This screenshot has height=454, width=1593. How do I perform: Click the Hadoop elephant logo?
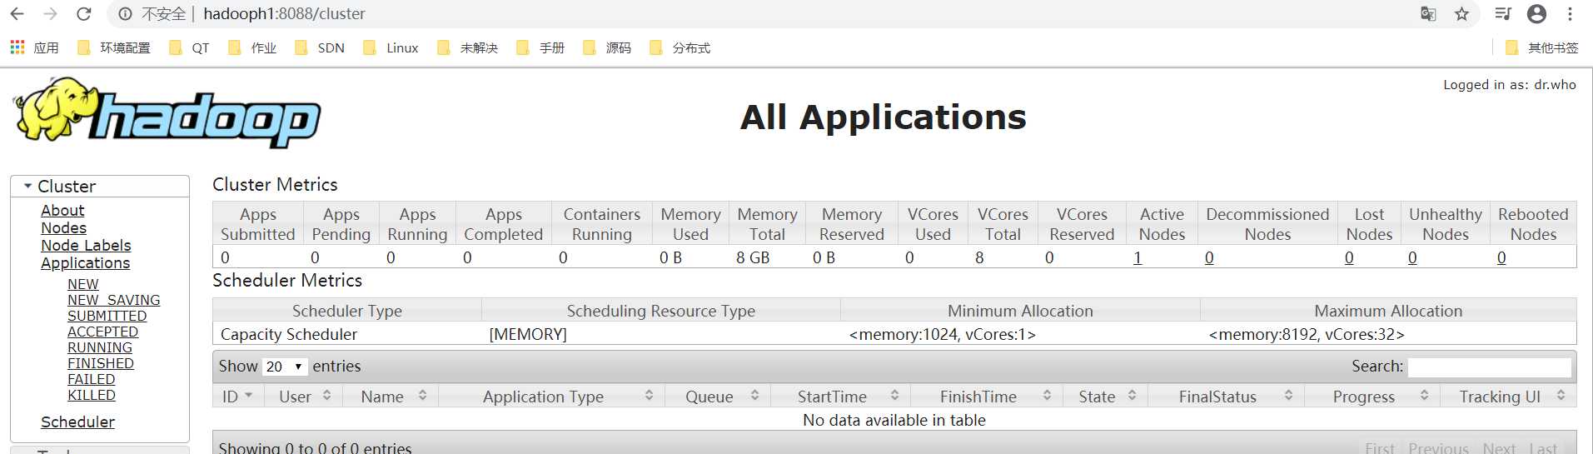(x=167, y=112)
